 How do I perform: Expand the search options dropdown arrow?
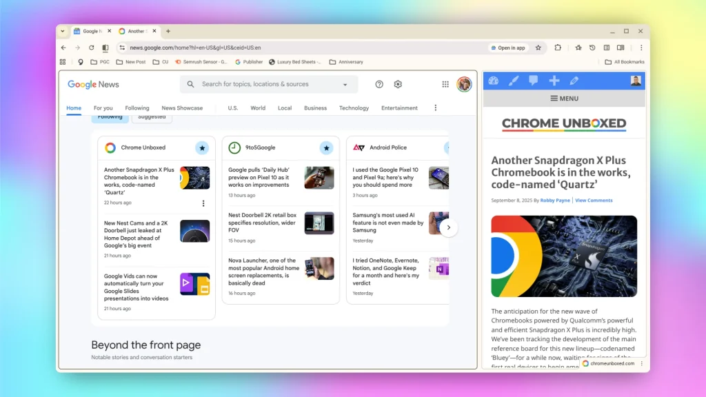tap(345, 85)
